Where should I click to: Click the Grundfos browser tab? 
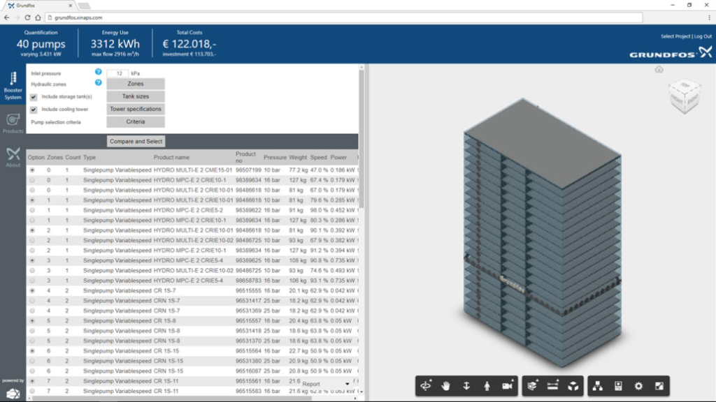point(39,6)
